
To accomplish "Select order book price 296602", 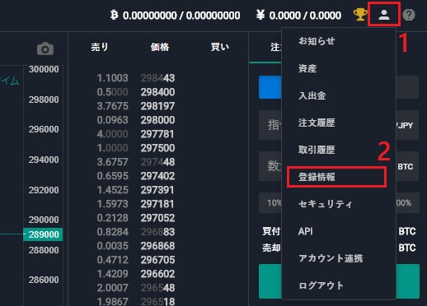I will [x=157, y=274].
